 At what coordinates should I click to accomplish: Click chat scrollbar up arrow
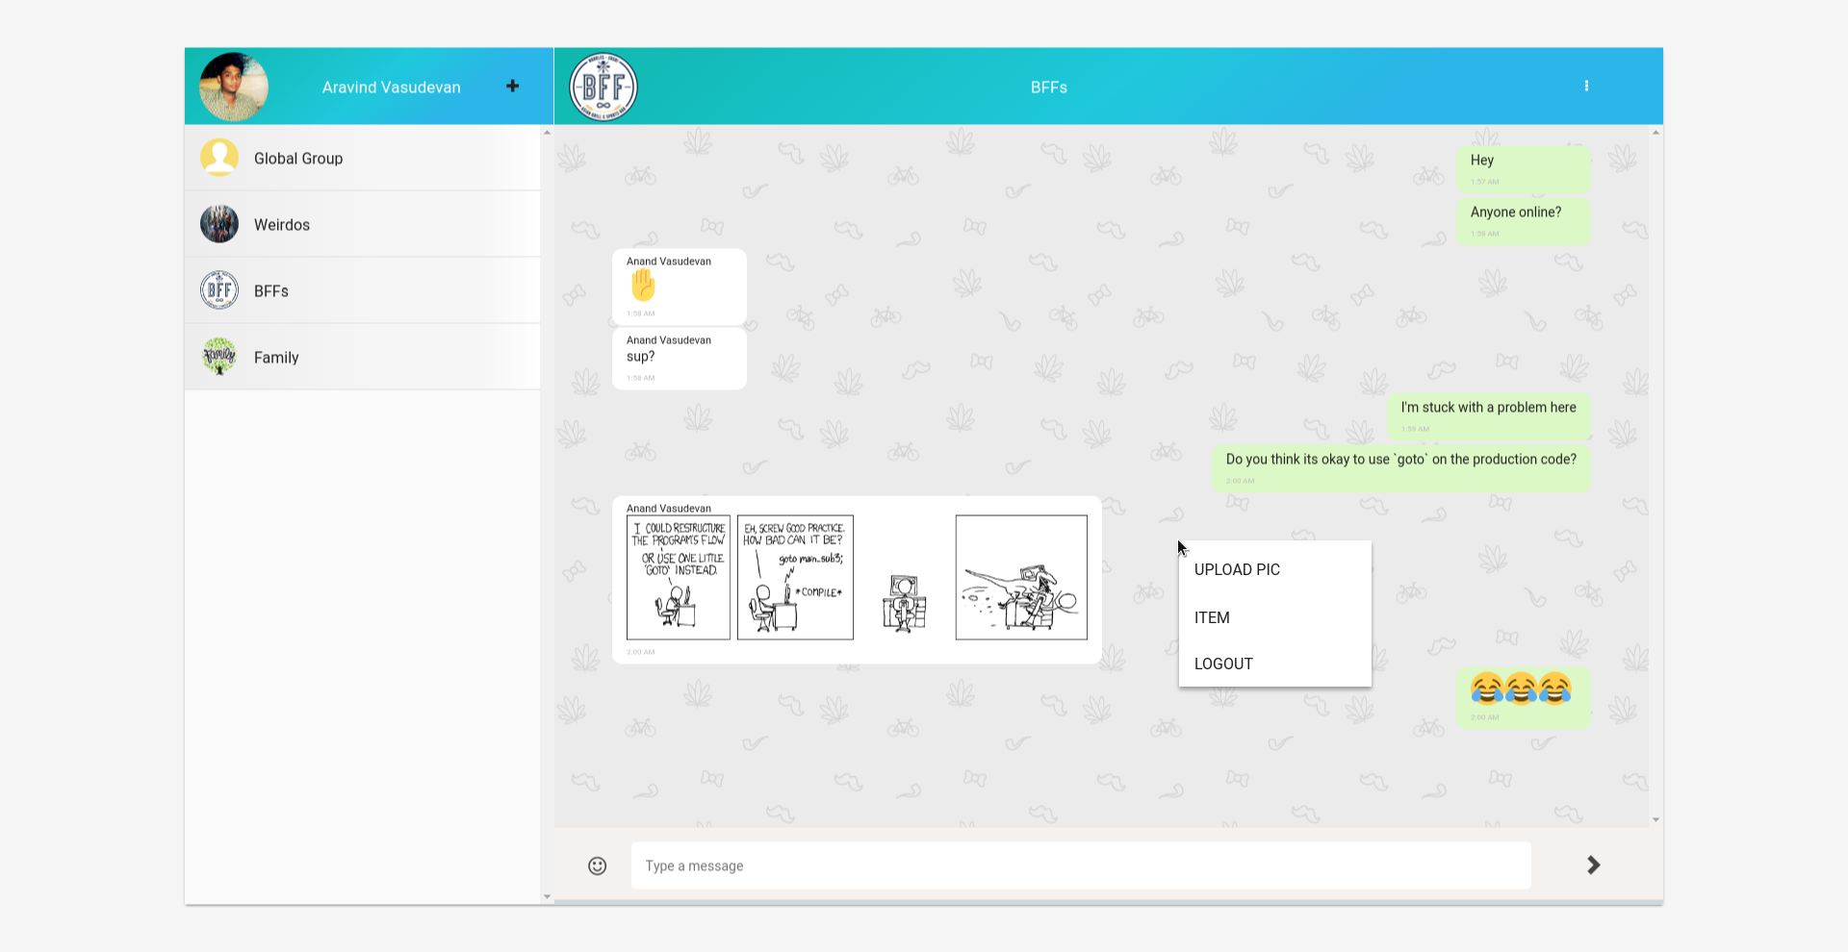click(1655, 132)
